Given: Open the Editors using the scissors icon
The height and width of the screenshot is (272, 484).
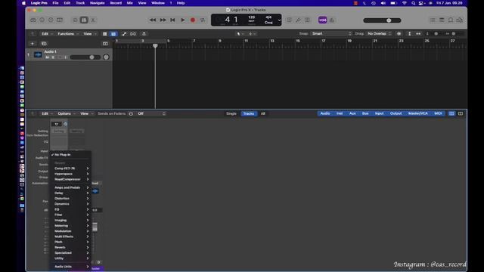Looking at the screenshot, I should (93, 20).
